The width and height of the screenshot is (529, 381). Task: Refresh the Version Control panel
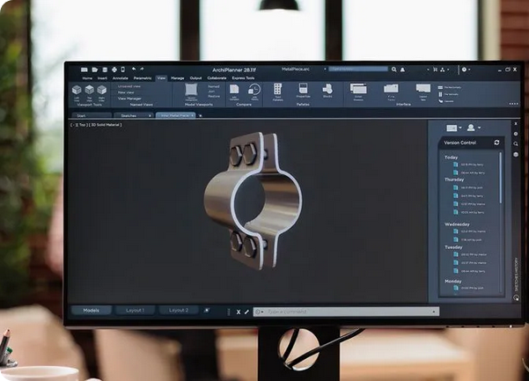496,142
